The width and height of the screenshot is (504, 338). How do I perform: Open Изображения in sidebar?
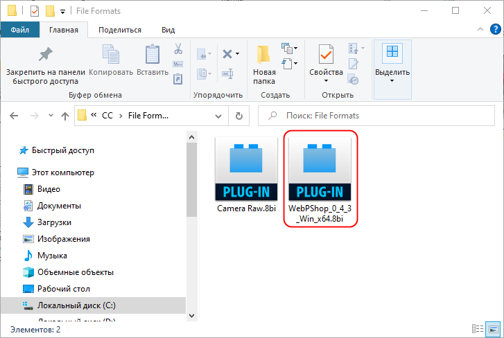point(64,239)
